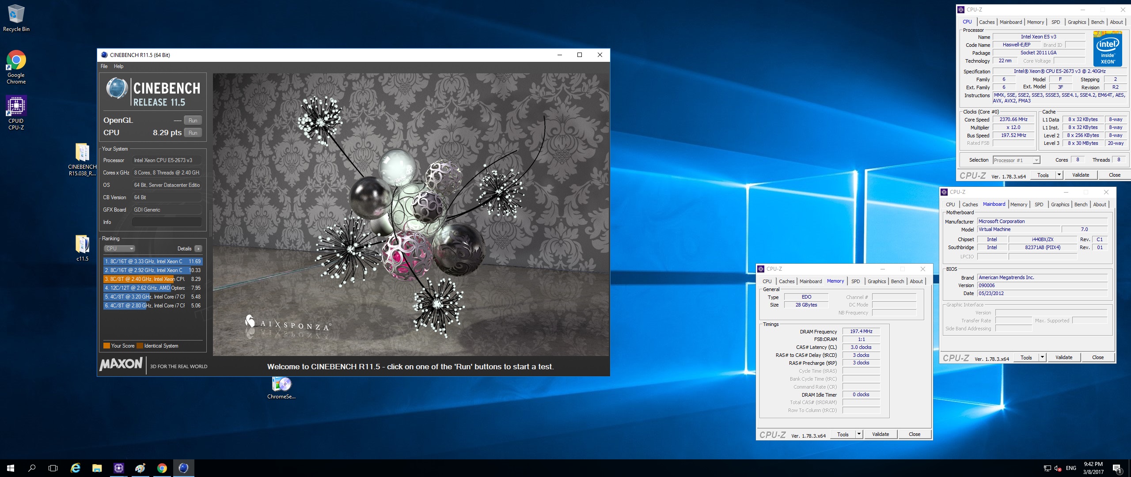Viewport: 1131px width, 477px height.
Task: Switch to CPU-Z taskbar icon
Action: (118, 468)
